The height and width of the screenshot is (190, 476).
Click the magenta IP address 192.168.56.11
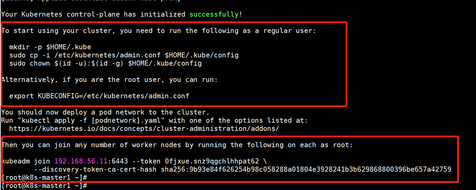[81, 161]
